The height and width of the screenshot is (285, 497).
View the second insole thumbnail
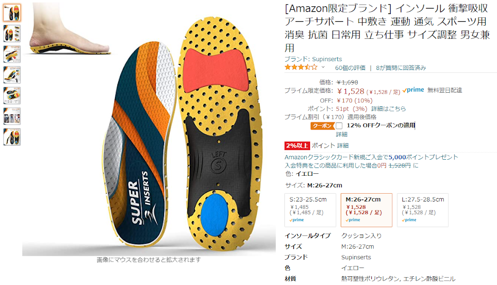(12, 34)
